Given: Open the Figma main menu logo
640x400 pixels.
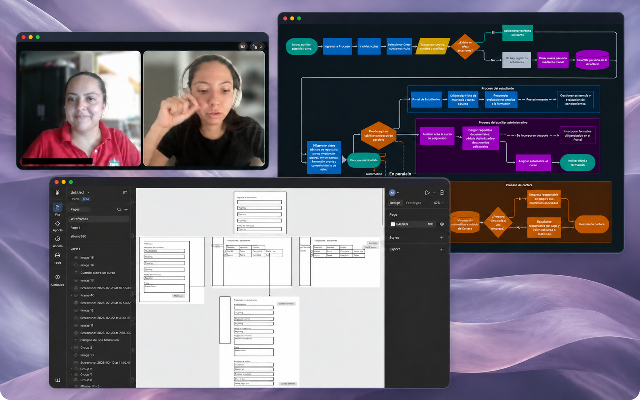Looking at the screenshot, I should tap(58, 193).
